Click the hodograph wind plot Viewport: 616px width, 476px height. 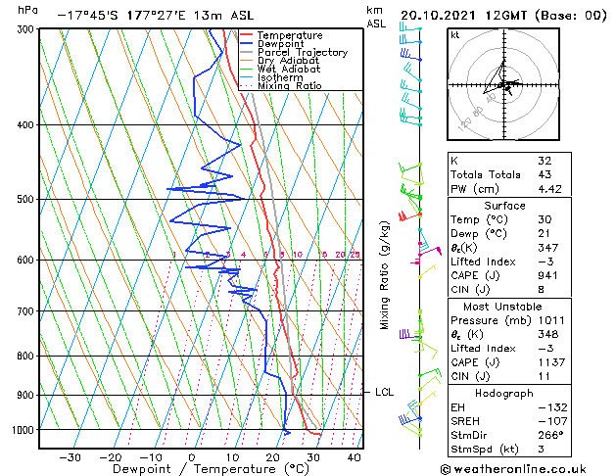pos(503,84)
